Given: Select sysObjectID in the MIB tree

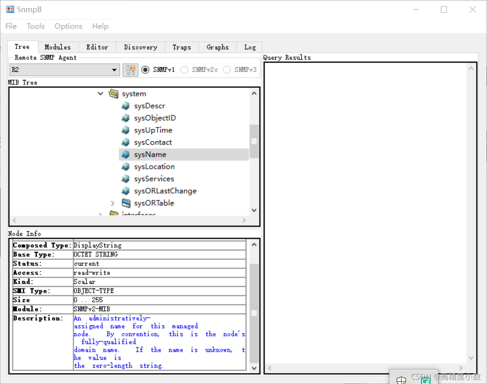Looking at the screenshot, I should click(155, 118).
